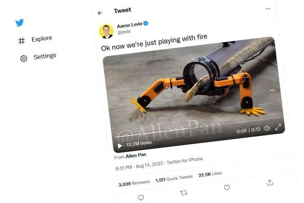Go back using the arrow icon
The image size is (304, 203).
coord(100,13)
